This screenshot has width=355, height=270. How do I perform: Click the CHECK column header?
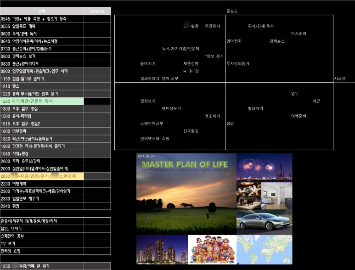point(97,11)
